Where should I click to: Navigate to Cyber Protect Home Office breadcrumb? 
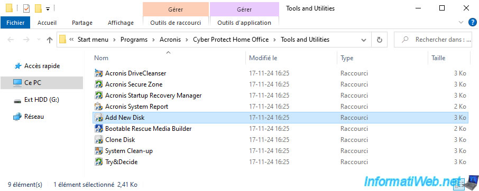[231, 40]
